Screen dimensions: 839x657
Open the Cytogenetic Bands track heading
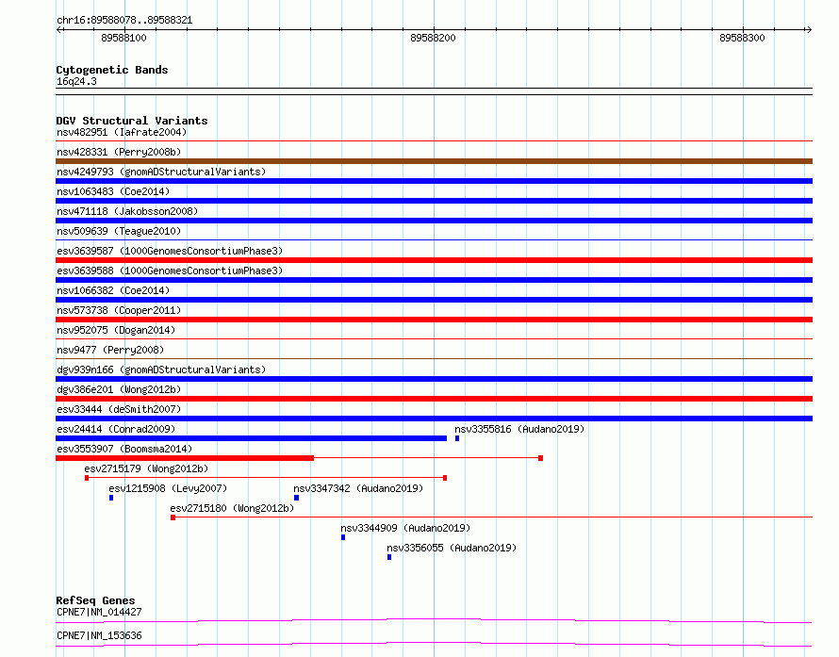(x=112, y=70)
